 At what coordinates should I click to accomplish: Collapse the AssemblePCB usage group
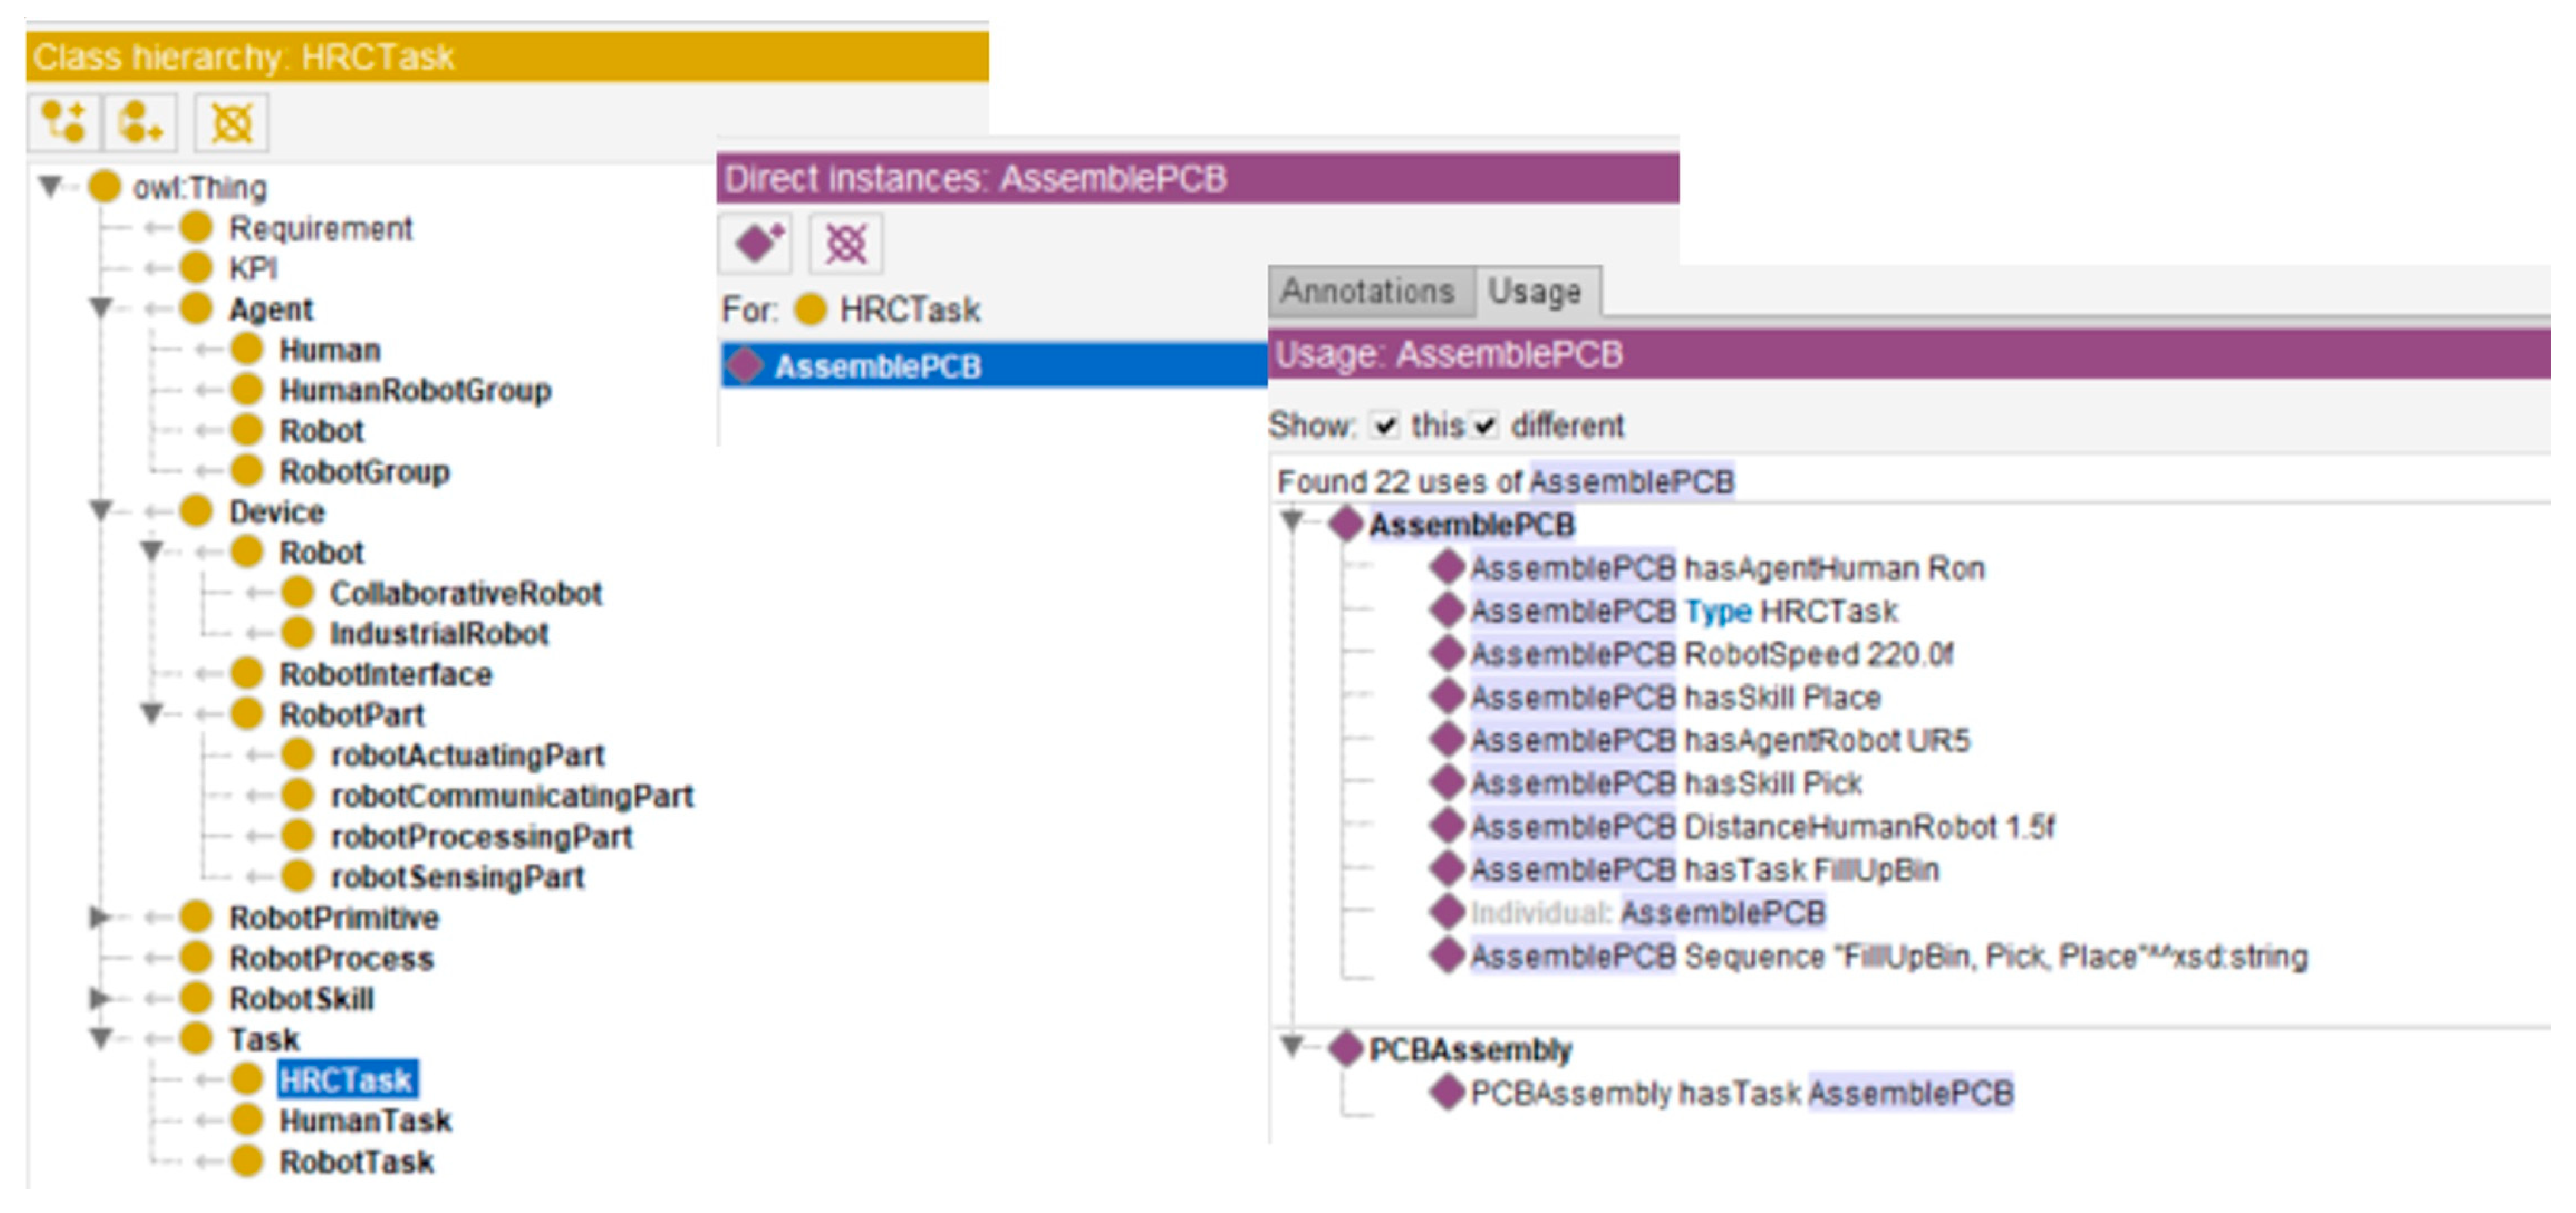pos(1292,521)
